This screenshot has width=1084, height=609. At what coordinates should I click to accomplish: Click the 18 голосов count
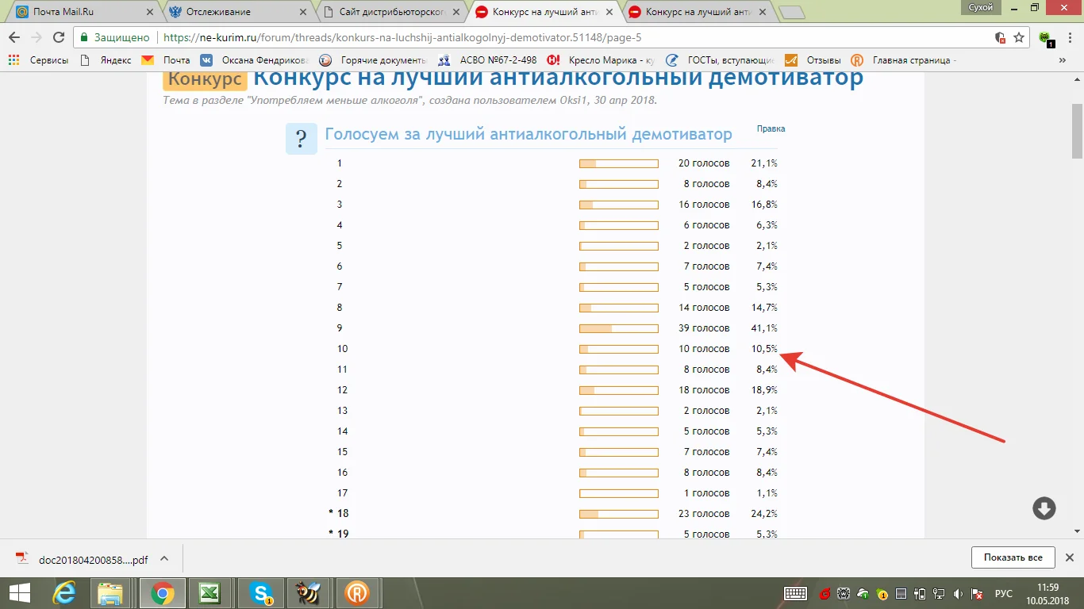tap(704, 390)
